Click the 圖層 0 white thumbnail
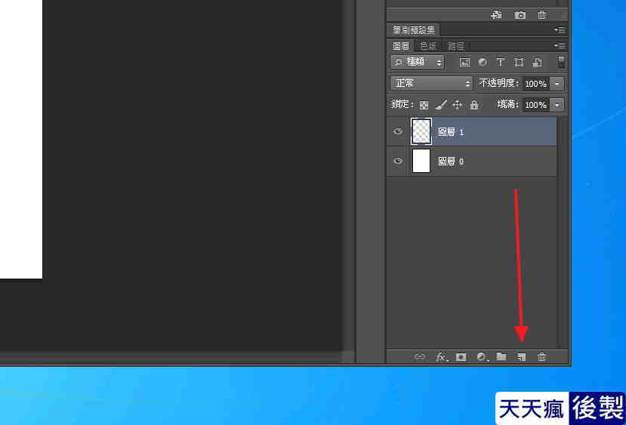 pyautogui.click(x=421, y=161)
